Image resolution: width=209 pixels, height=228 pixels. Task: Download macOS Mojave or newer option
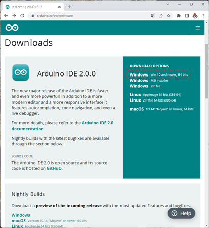click(162, 109)
